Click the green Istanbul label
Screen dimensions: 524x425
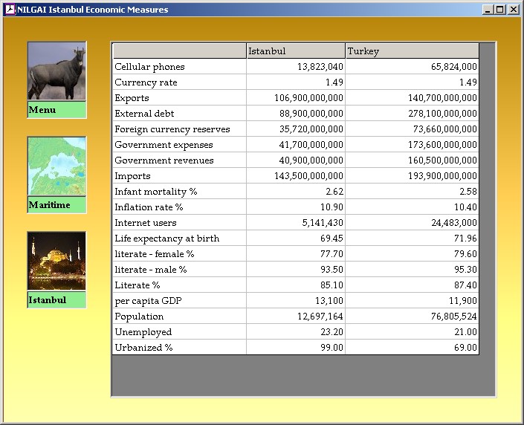click(56, 300)
